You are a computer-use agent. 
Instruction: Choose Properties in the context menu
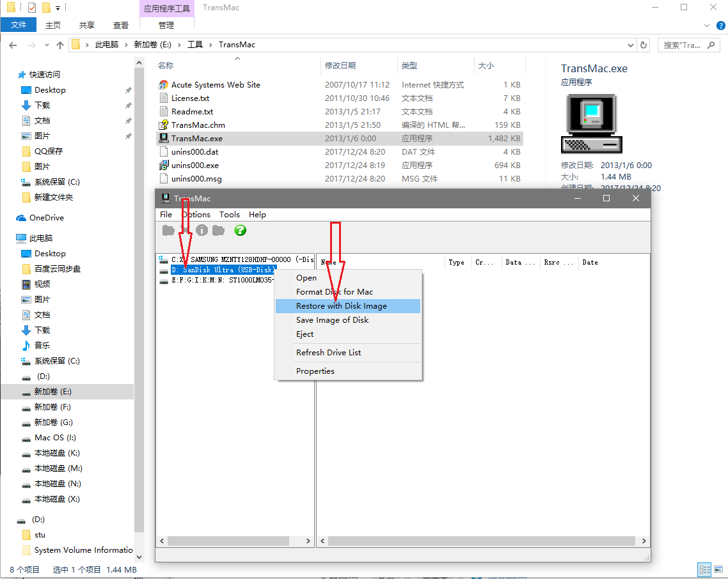tap(348, 371)
